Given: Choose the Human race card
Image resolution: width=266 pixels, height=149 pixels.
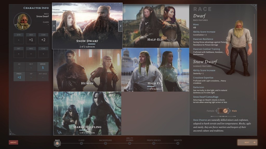Looking at the screenshot, I should 87,70.
